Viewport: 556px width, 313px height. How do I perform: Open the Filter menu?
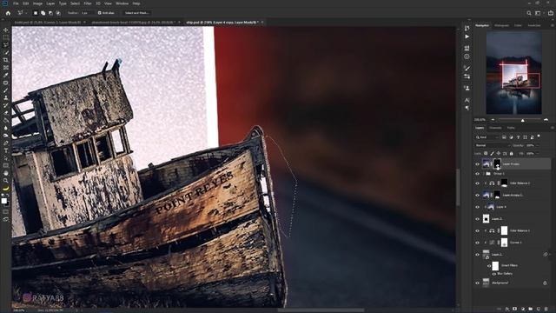point(88,3)
